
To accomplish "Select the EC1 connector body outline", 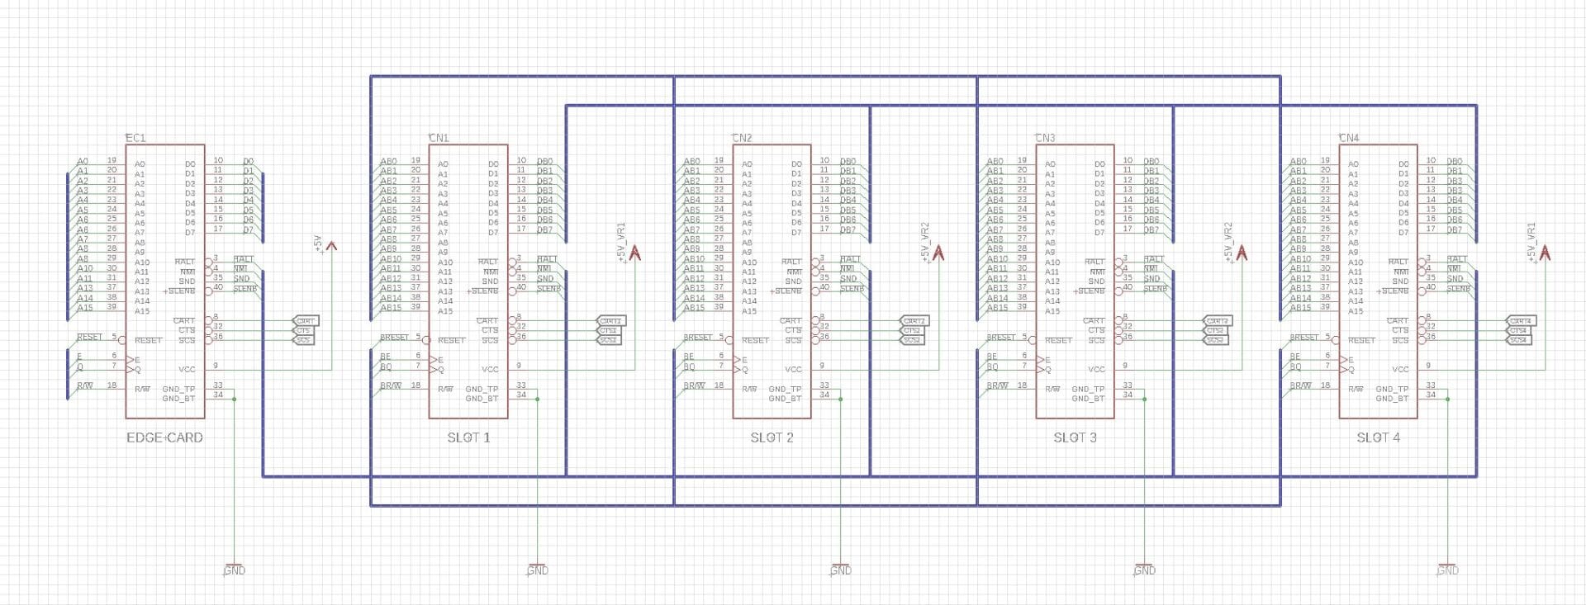I will point(165,281).
